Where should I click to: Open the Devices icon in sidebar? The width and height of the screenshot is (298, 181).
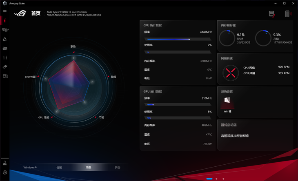(5, 29)
